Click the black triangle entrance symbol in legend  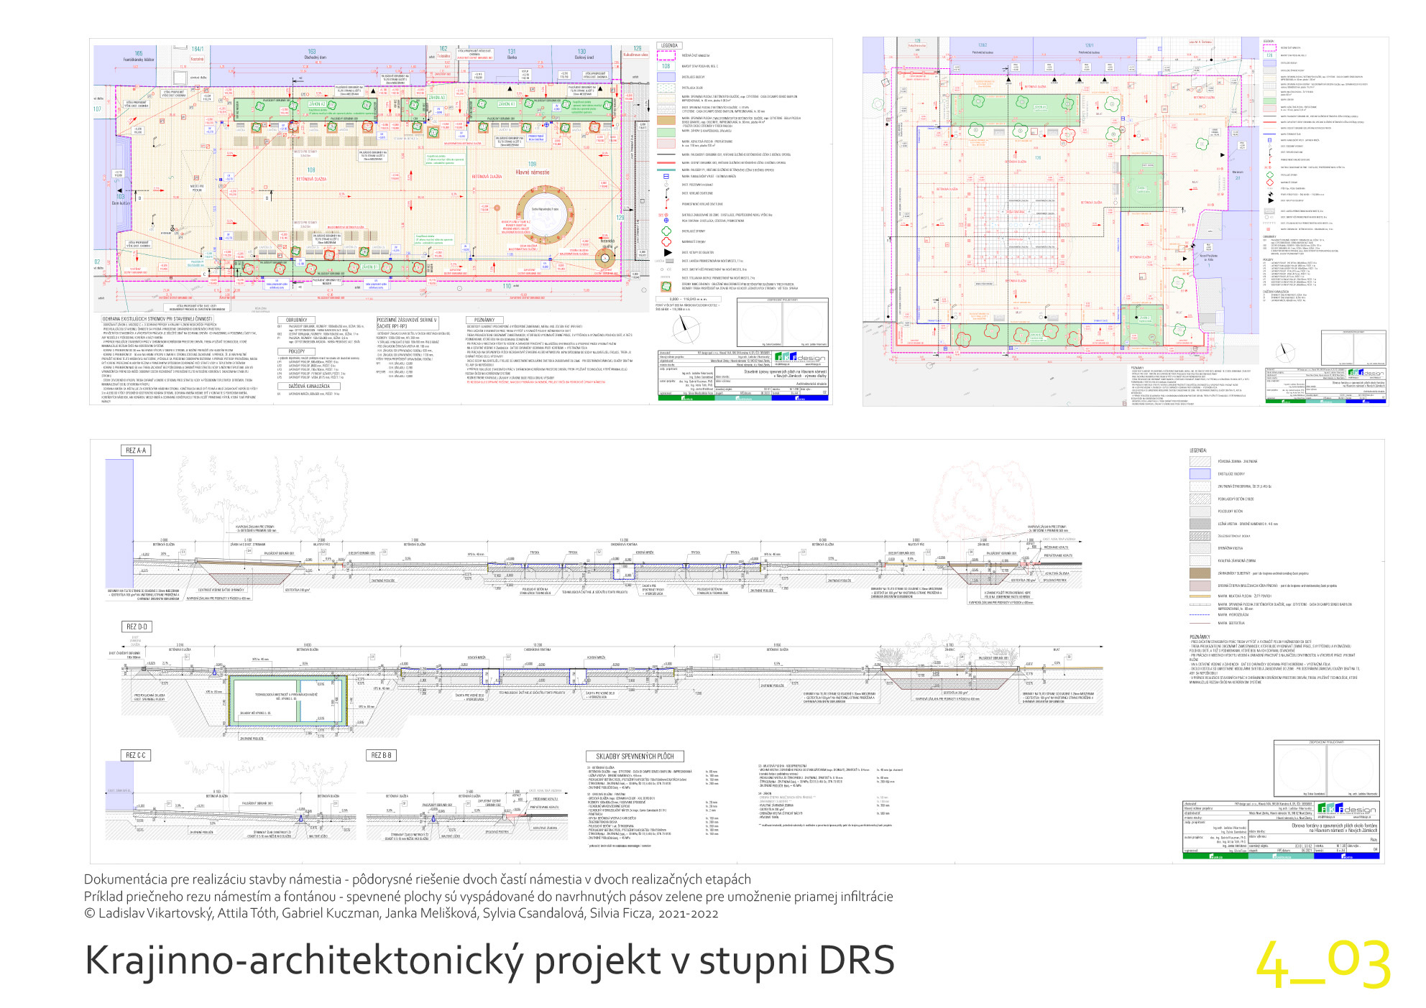click(666, 253)
